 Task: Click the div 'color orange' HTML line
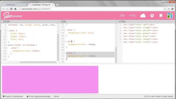pos(141,28)
